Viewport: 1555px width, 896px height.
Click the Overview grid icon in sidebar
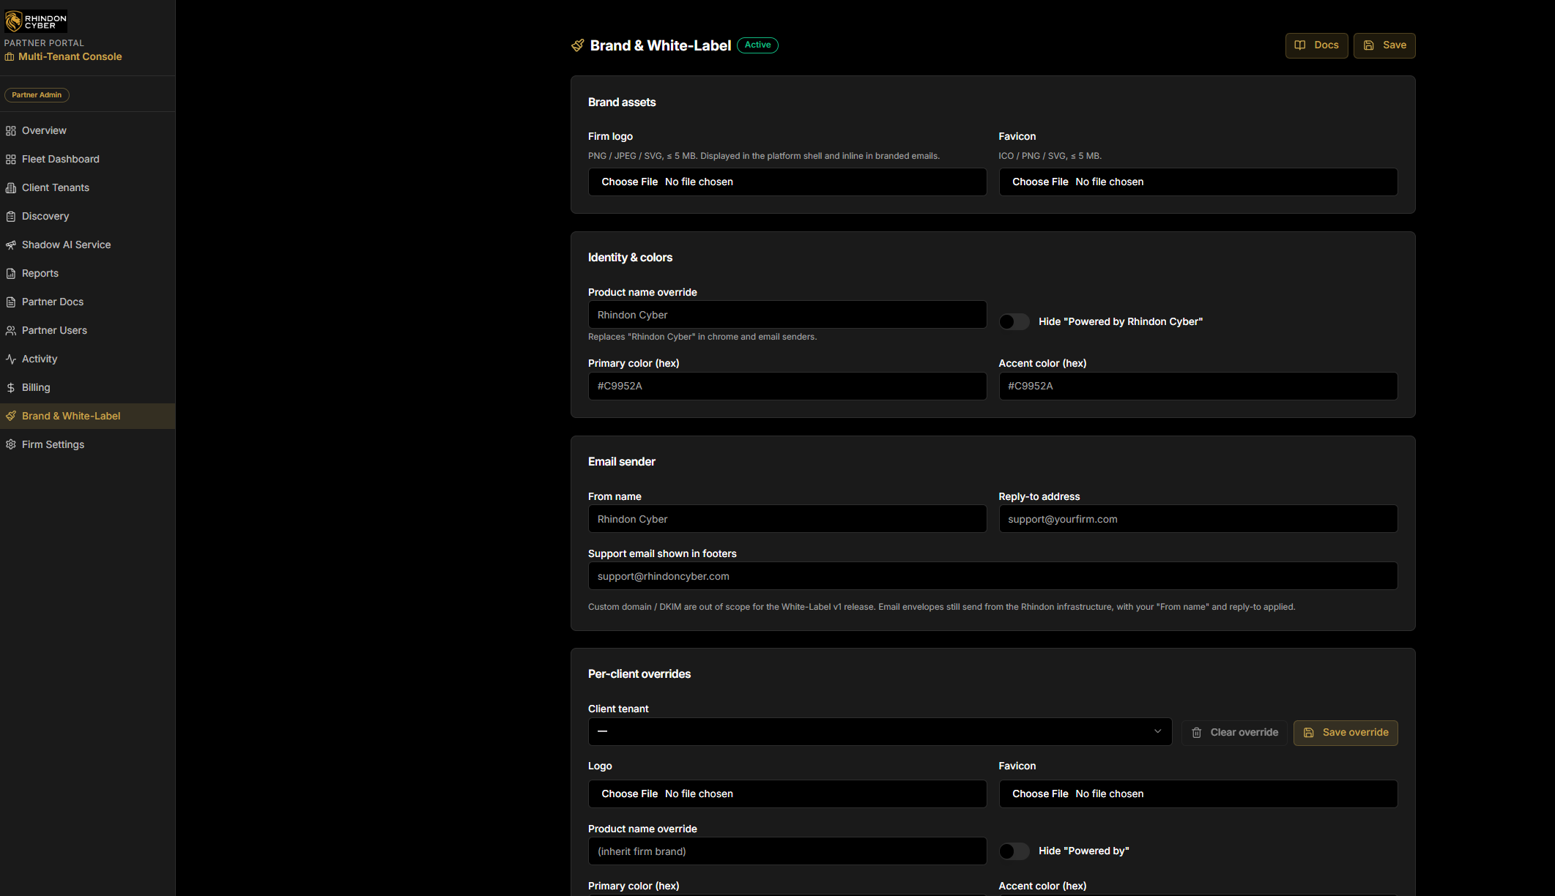click(10, 131)
